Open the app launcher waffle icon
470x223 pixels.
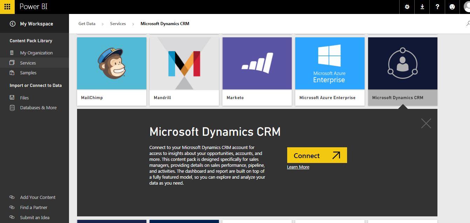[7, 7]
